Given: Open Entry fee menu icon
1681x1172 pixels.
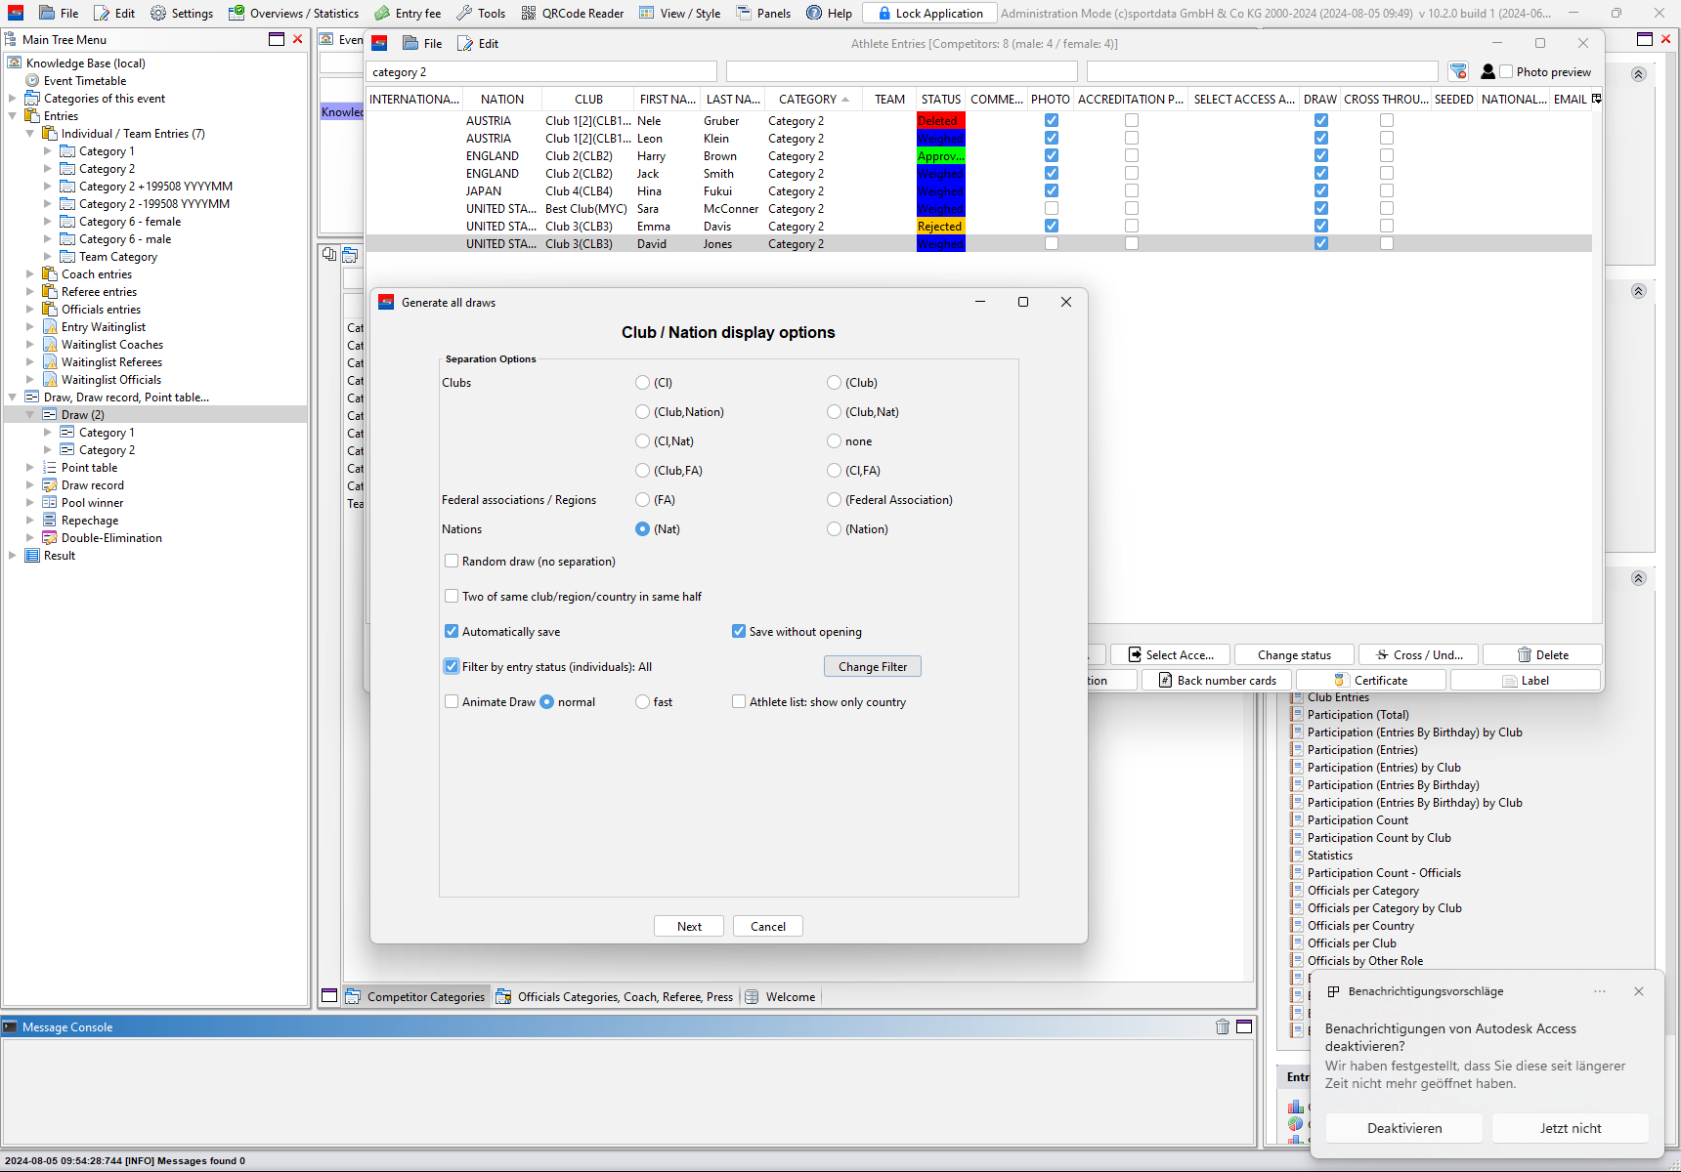Looking at the screenshot, I should (382, 13).
